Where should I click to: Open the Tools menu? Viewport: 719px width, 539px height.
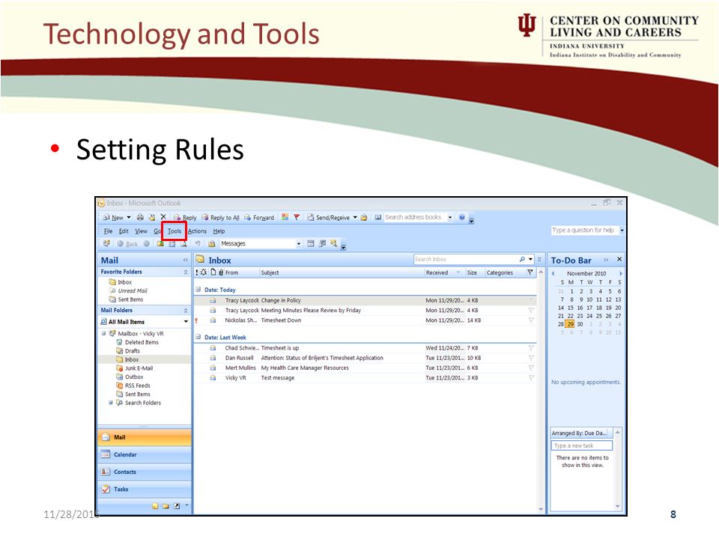pos(175,231)
